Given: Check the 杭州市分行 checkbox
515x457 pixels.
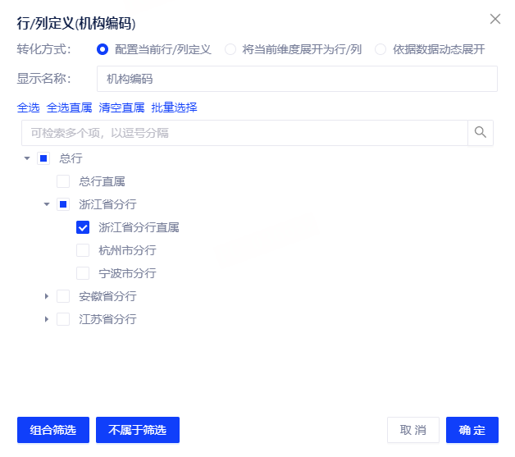Looking at the screenshot, I should (x=83, y=250).
